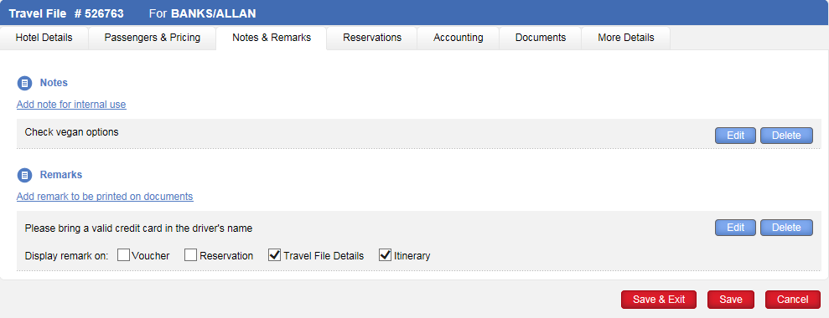Go to the Reservations tab
This screenshot has height=318, width=829.
(372, 38)
